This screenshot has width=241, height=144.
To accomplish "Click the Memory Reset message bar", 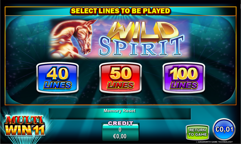I will click(x=120, y=114).
